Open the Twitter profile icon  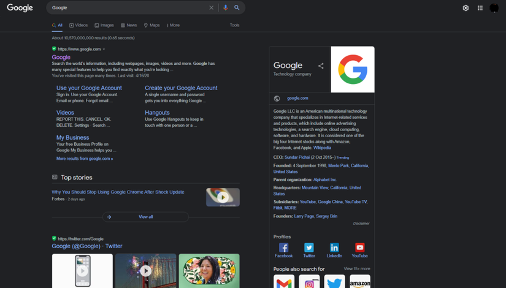pyautogui.click(x=309, y=248)
